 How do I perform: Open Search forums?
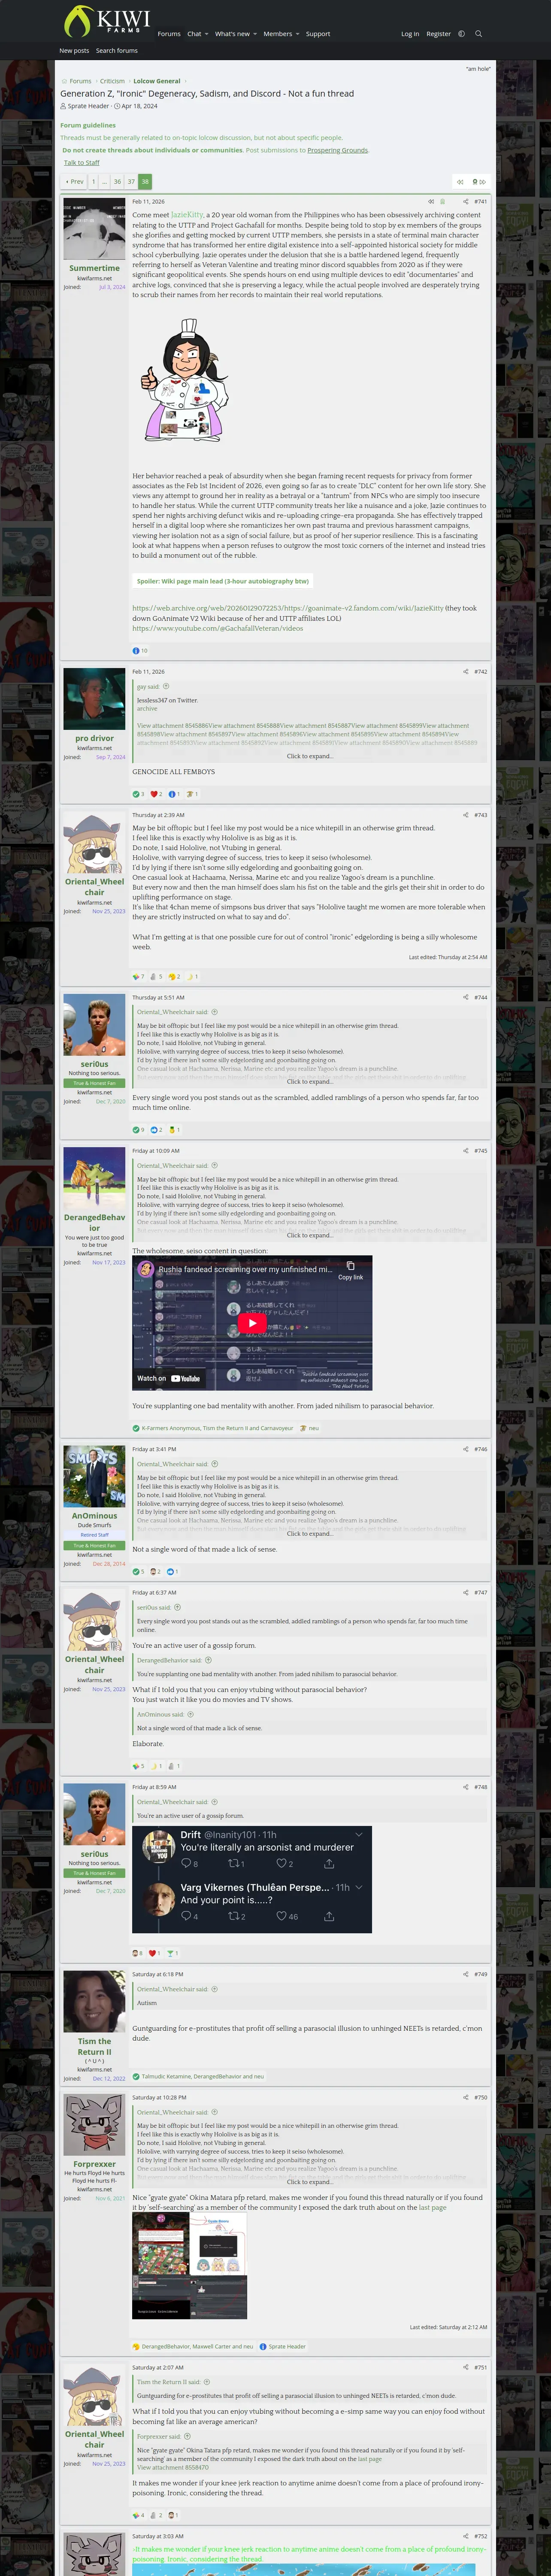pyautogui.click(x=117, y=51)
